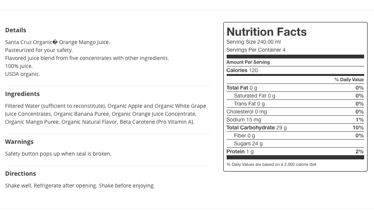The height and width of the screenshot is (211, 374).
Task: Click the 2,000 calorie diet footnote
Action: tap(271, 164)
